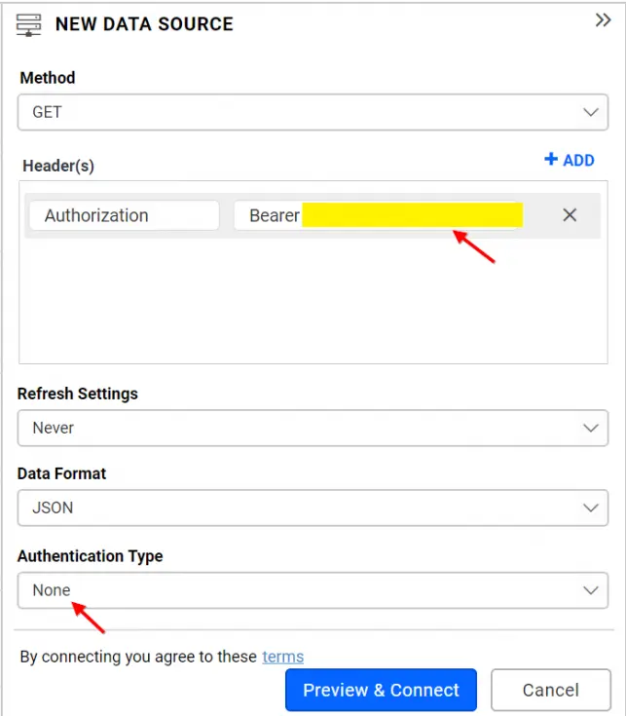Click the data source icon in panel header

pyautogui.click(x=29, y=23)
